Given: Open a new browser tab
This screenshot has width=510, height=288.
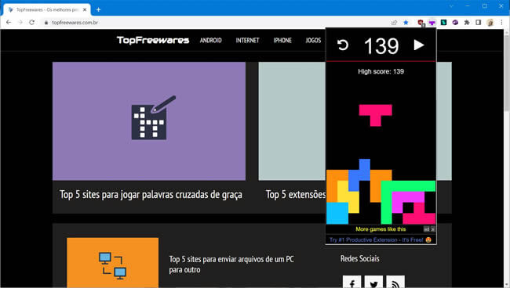Looking at the screenshot, I should click(98, 9).
